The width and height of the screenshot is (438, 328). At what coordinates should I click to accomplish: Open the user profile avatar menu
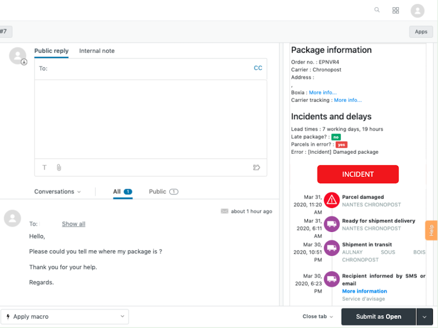click(x=417, y=10)
